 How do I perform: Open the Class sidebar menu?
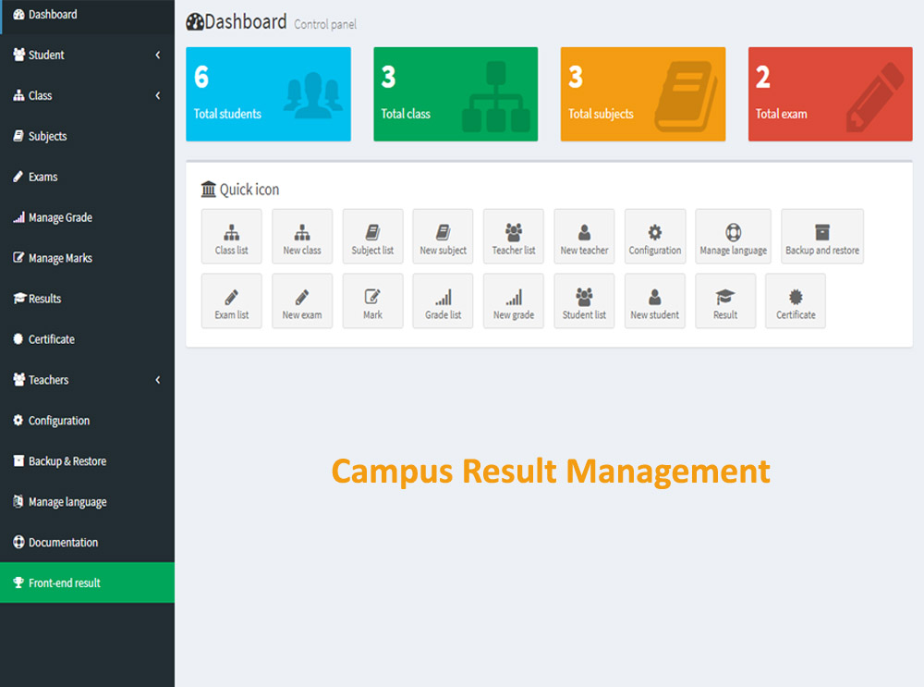click(87, 95)
